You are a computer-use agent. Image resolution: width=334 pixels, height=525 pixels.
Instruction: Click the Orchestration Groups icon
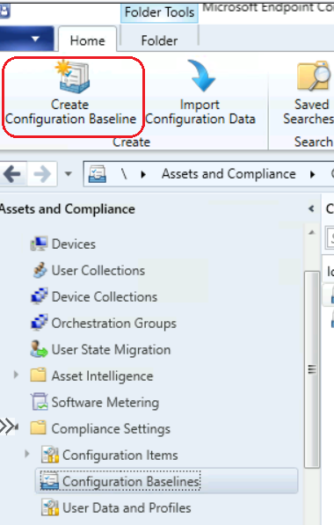coord(40,323)
